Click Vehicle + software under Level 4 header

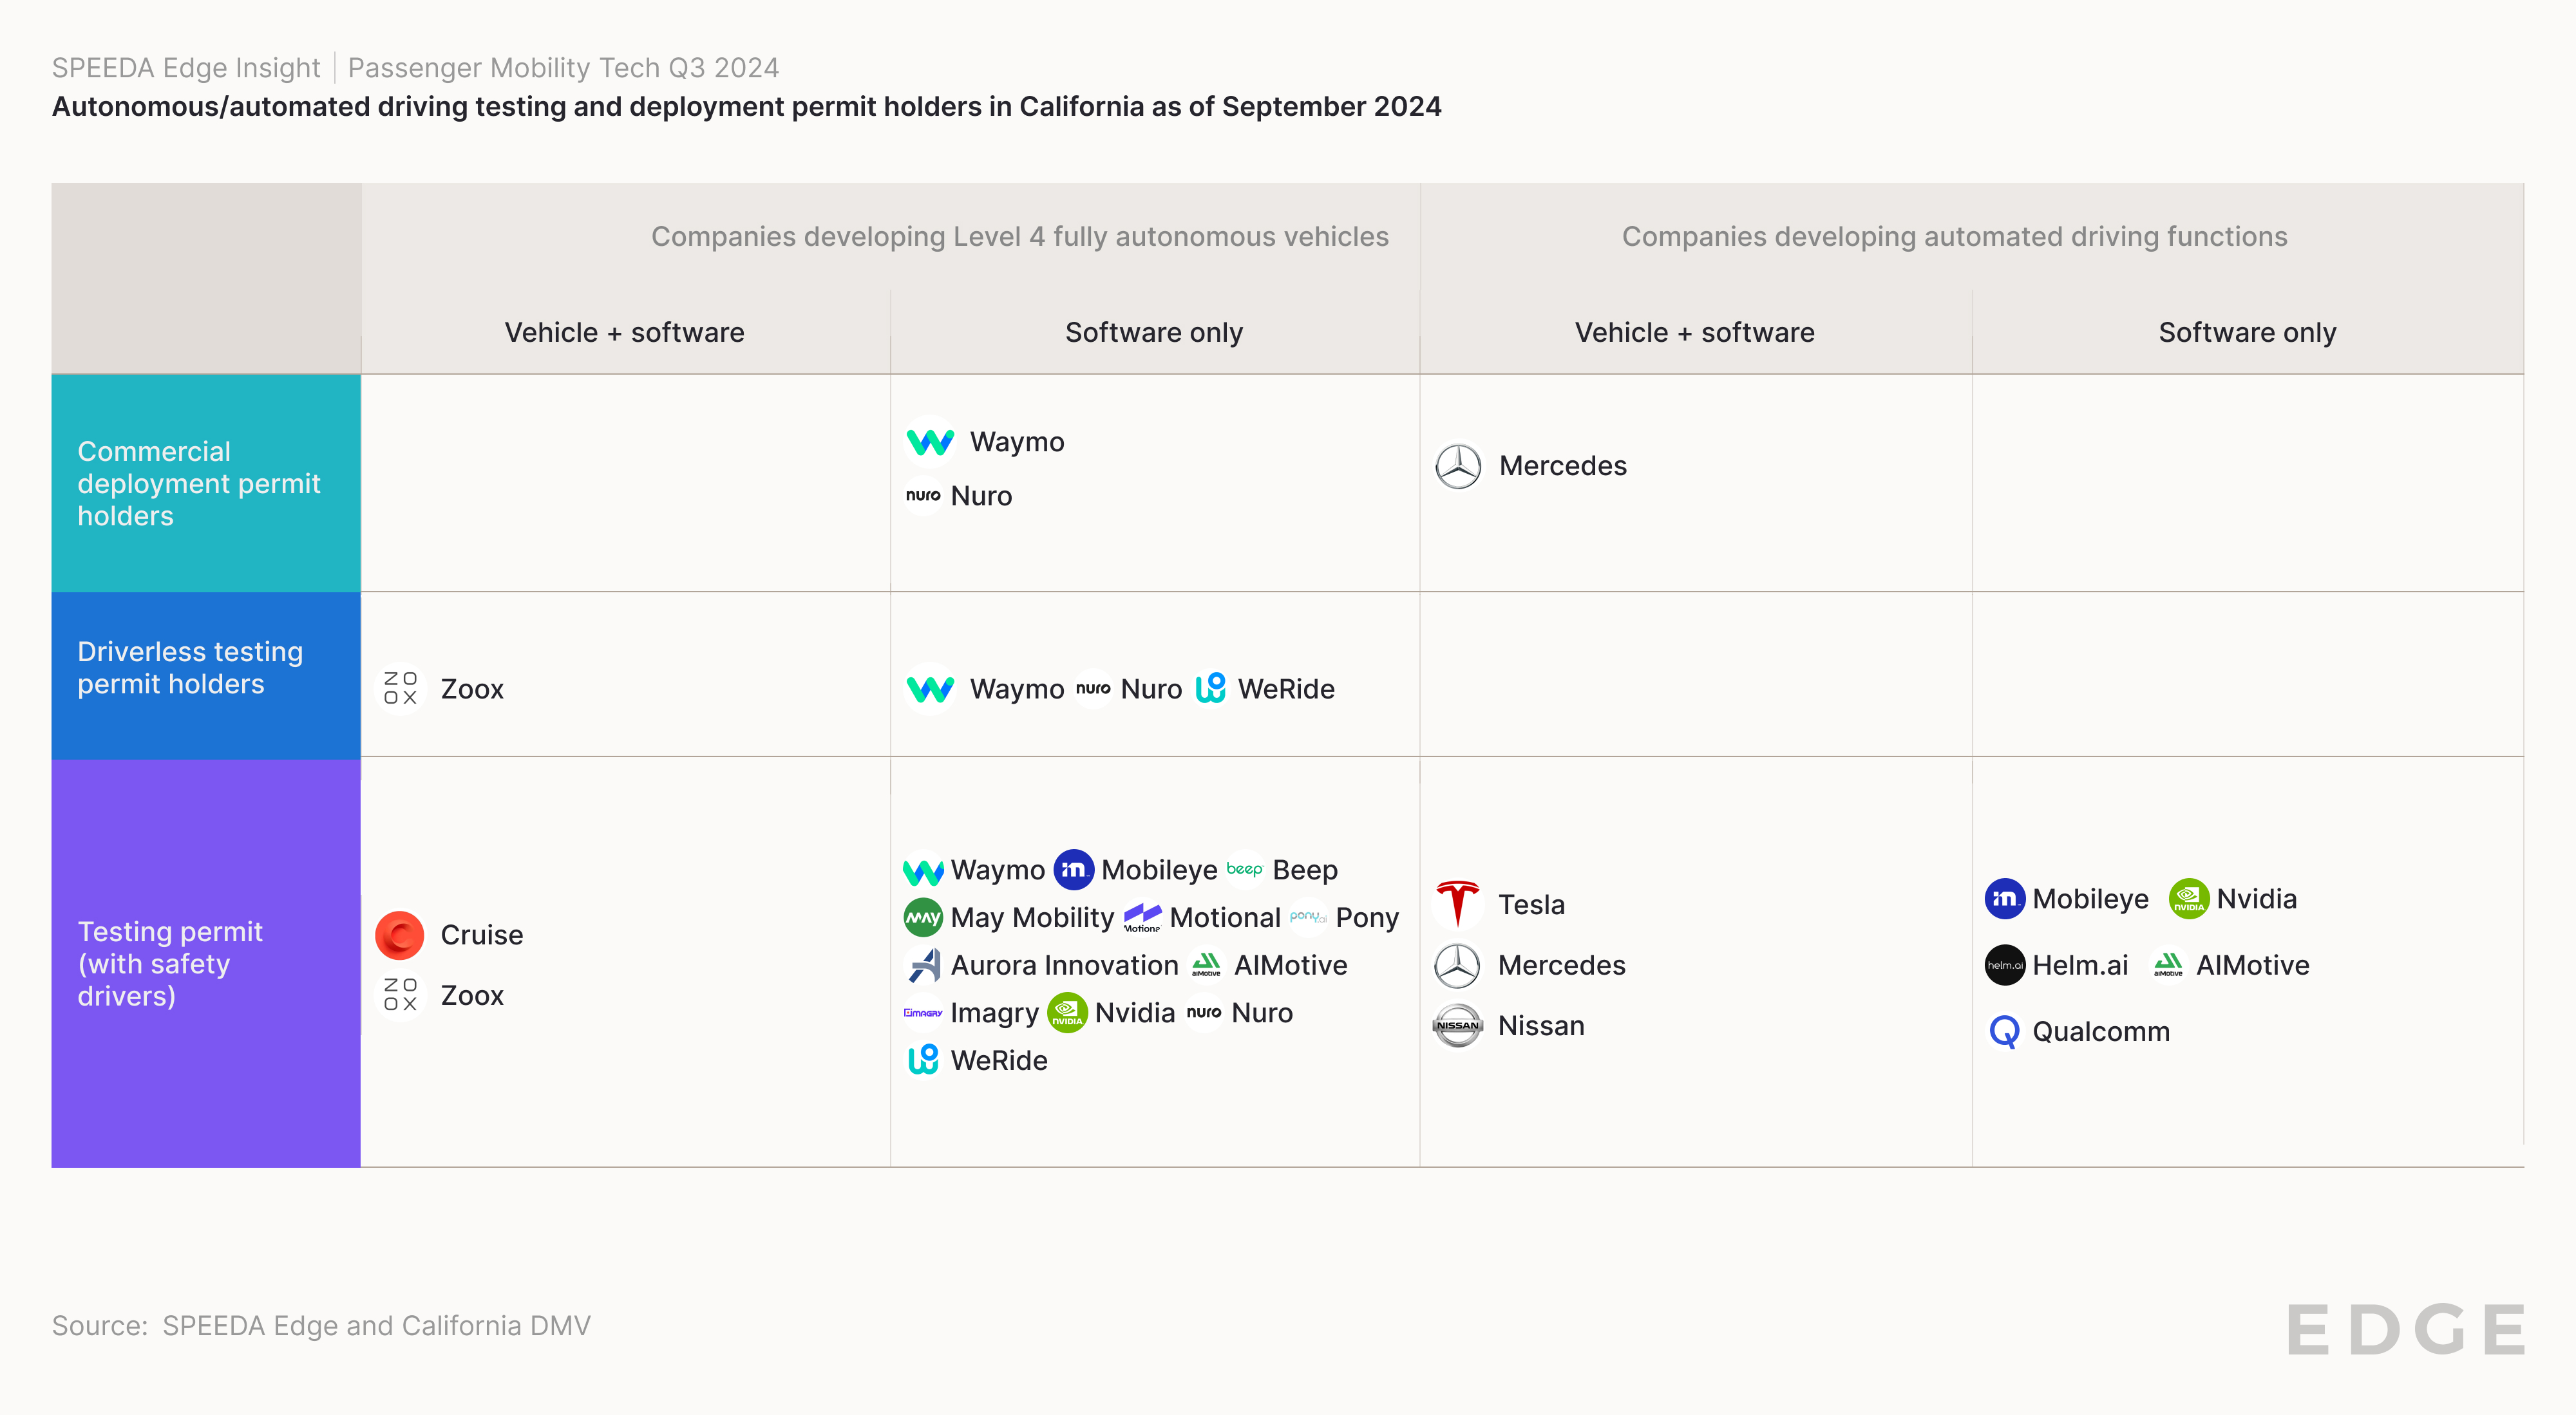pyautogui.click(x=625, y=333)
